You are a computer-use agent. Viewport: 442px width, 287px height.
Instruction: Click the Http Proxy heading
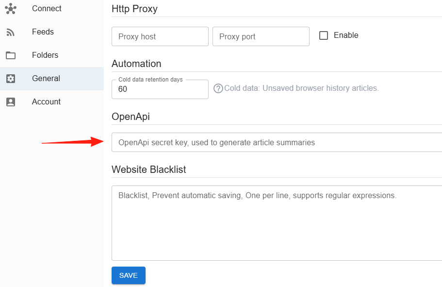(x=134, y=9)
